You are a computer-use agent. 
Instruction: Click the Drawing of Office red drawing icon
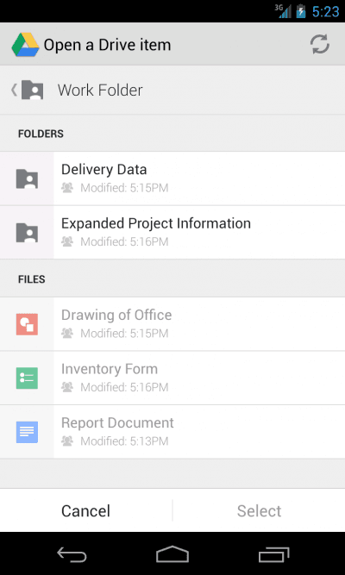(27, 324)
